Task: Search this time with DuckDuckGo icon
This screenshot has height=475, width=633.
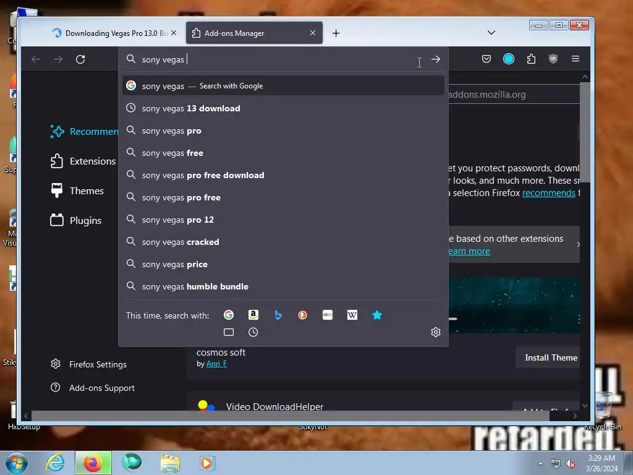Action: pyautogui.click(x=302, y=315)
